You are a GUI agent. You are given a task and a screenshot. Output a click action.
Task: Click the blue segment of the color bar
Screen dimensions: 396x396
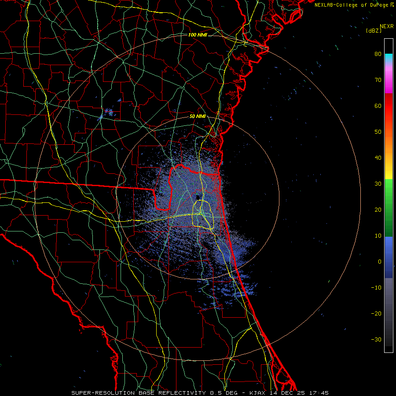coord(389,257)
